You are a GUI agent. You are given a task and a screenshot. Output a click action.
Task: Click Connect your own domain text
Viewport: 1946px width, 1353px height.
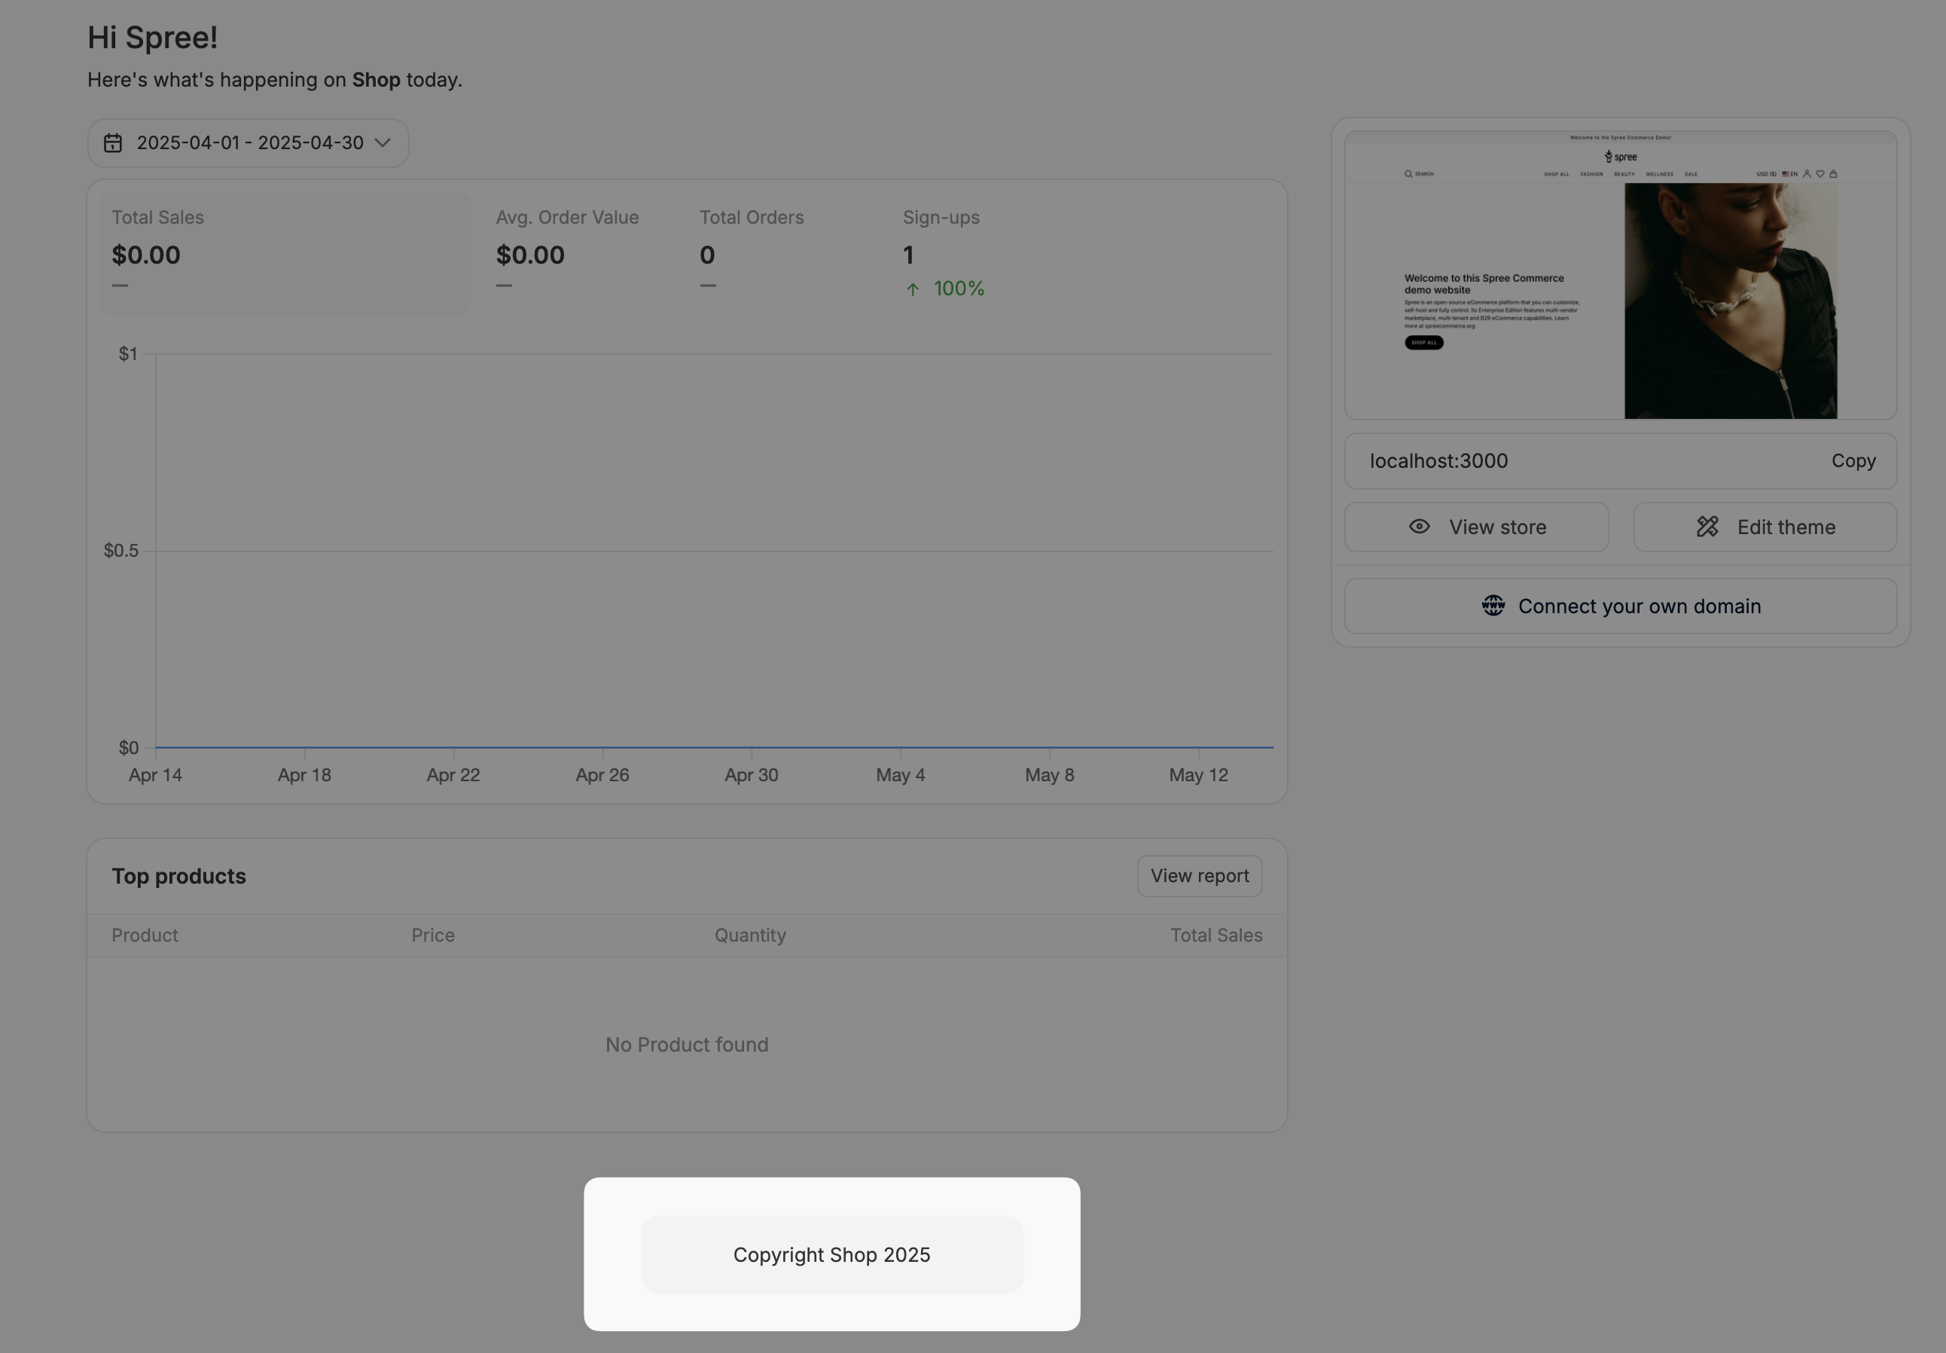(x=1639, y=606)
